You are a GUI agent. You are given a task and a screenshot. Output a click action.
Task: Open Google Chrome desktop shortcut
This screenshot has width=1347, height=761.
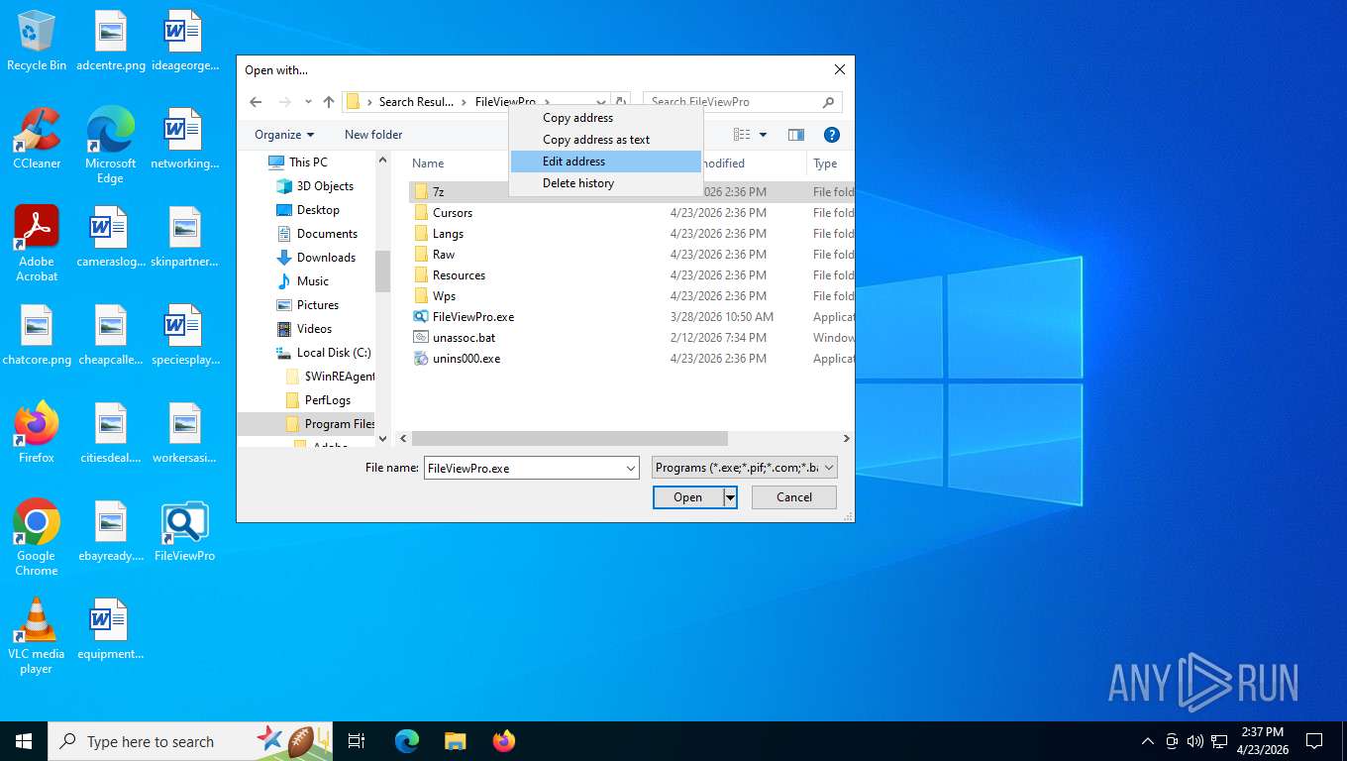point(37,538)
